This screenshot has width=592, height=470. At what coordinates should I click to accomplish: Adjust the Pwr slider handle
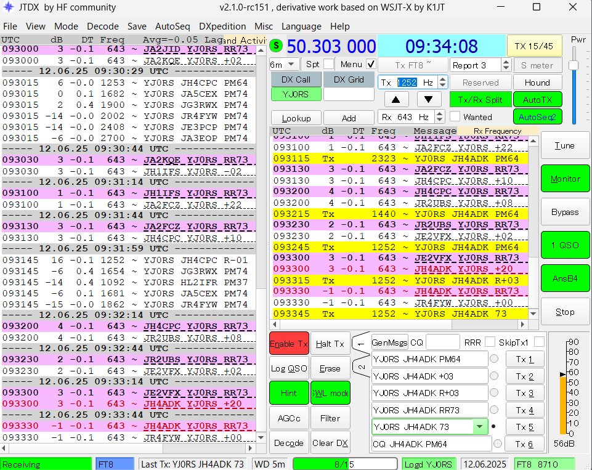click(574, 65)
